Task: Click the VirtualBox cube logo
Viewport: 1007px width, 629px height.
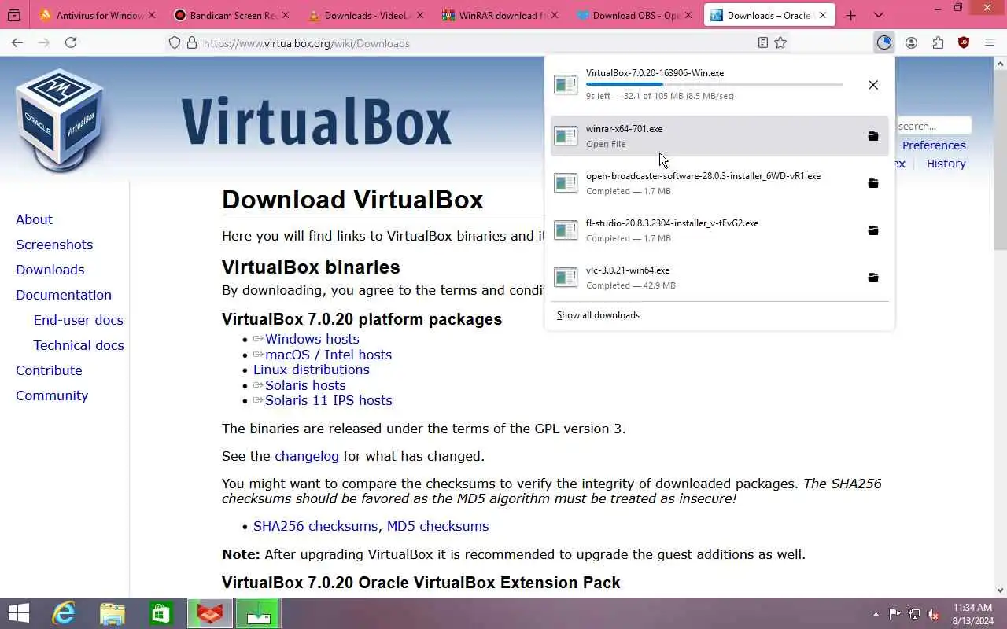Action: tap(60, 120)
